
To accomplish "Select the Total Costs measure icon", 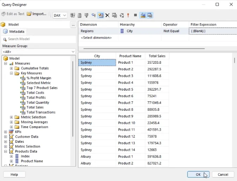I will 23,93.
